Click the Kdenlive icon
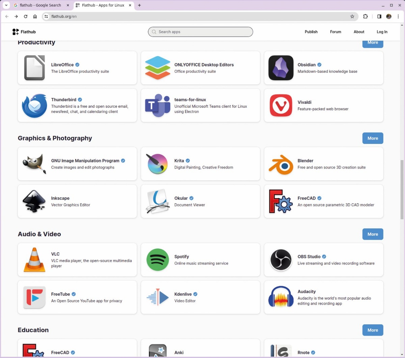Viewport: 405px width, 358px height. coord(158,297)
